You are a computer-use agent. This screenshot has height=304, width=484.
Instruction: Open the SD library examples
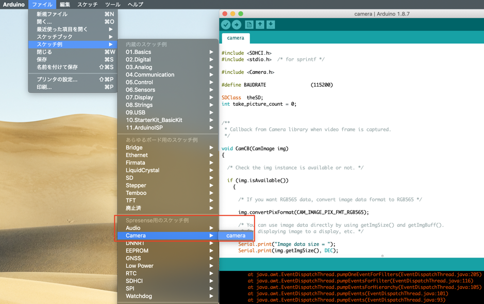168,178
